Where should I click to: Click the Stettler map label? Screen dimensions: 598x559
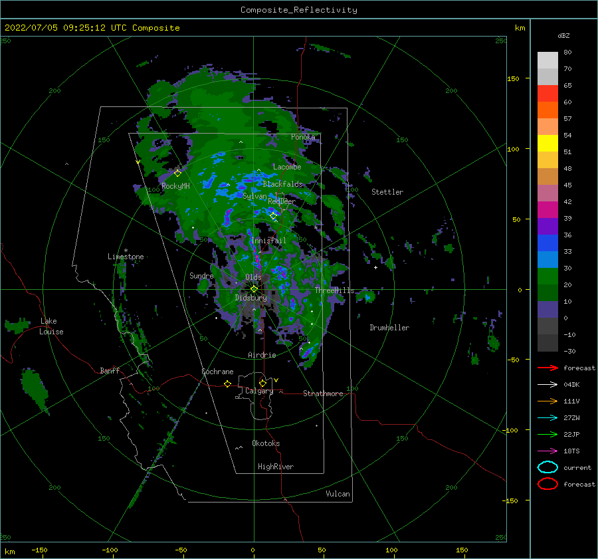tap(387, 192)
